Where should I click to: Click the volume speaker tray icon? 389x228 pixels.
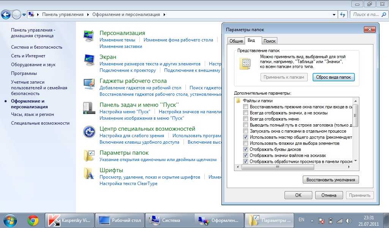(349, 220)
